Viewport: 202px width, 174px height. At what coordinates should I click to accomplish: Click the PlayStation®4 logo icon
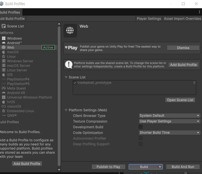(x=4, y=79)
